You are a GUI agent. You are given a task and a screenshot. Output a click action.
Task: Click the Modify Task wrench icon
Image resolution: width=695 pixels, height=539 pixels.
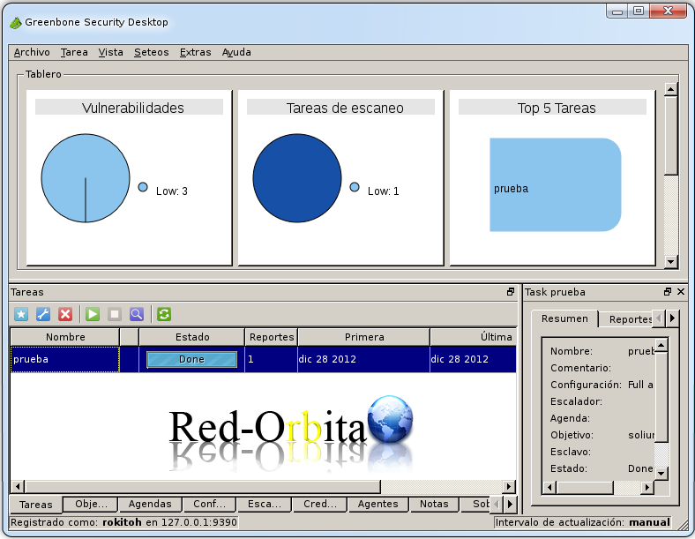[x=43, y=314]
